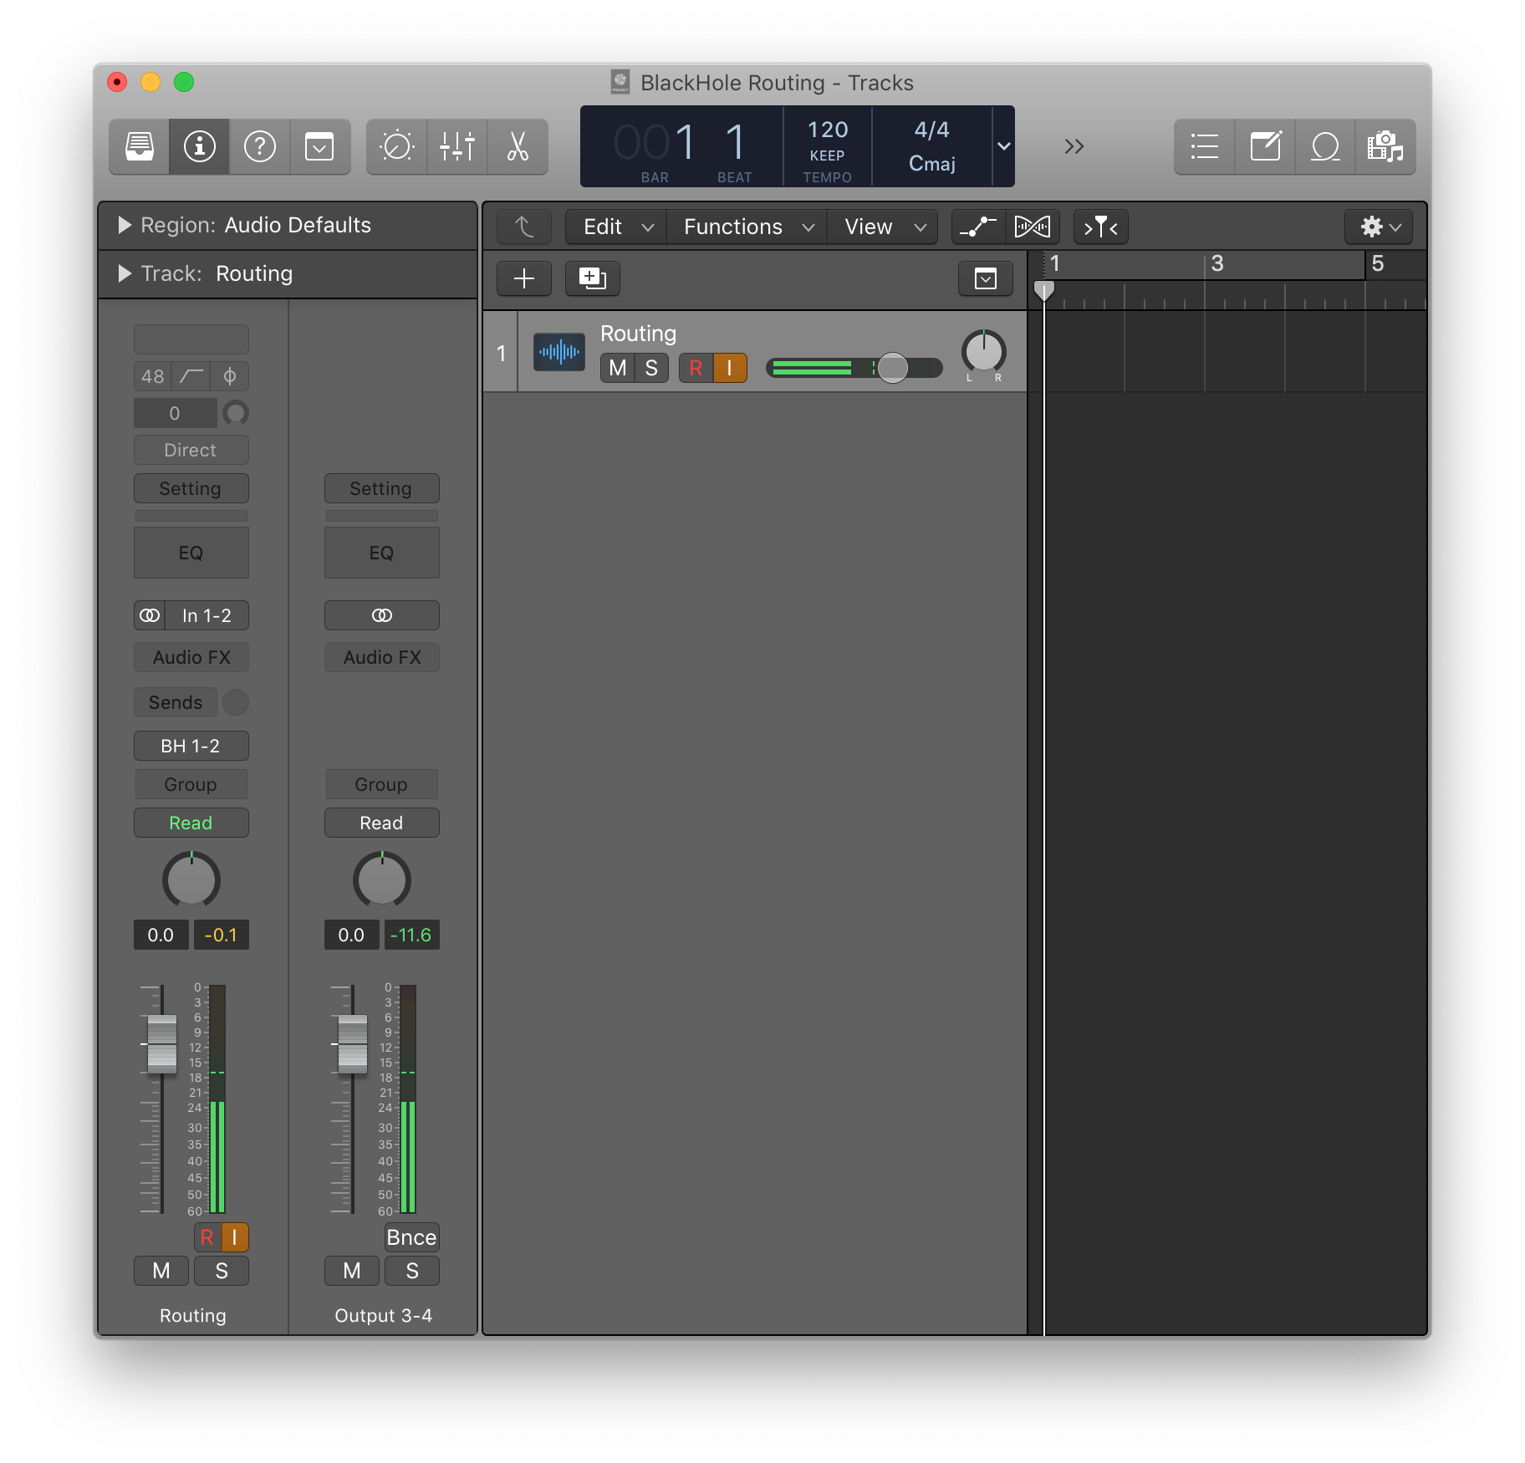
Task: Click bar 3 in the timeline ruler
Action: (x=1216, y=264)
